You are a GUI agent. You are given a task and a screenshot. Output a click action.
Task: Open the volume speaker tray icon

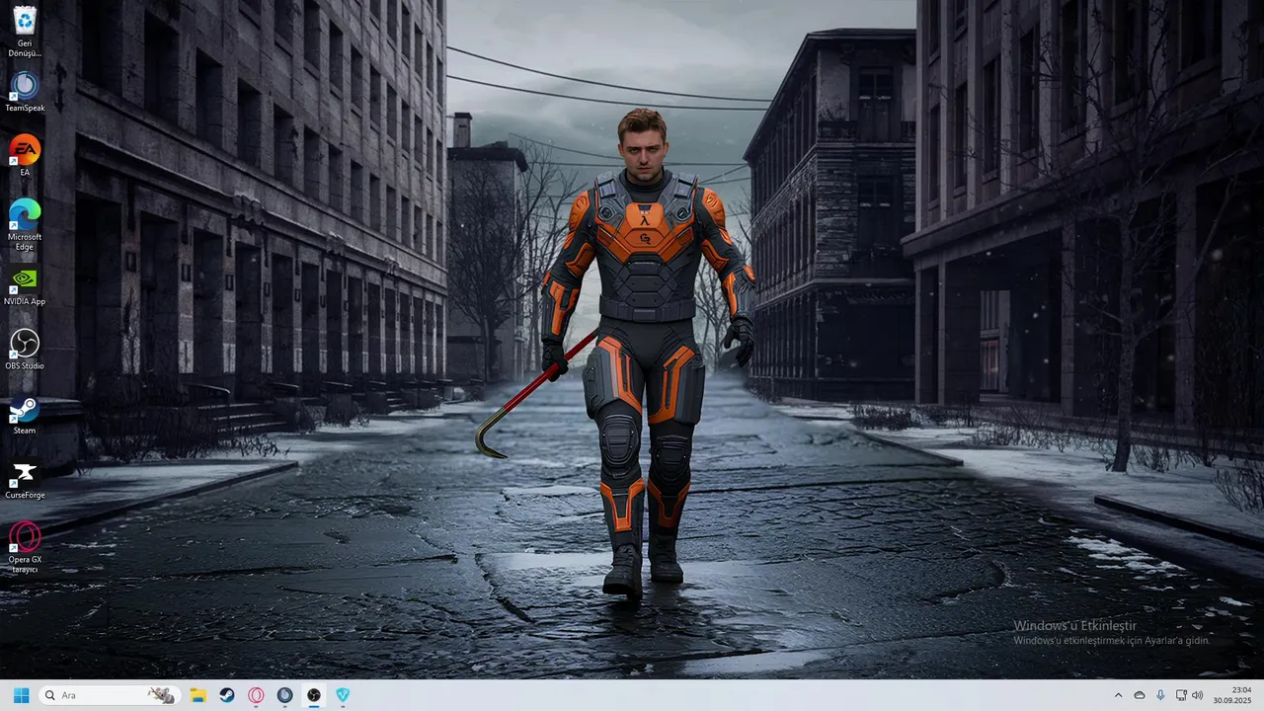point(1198,695)
